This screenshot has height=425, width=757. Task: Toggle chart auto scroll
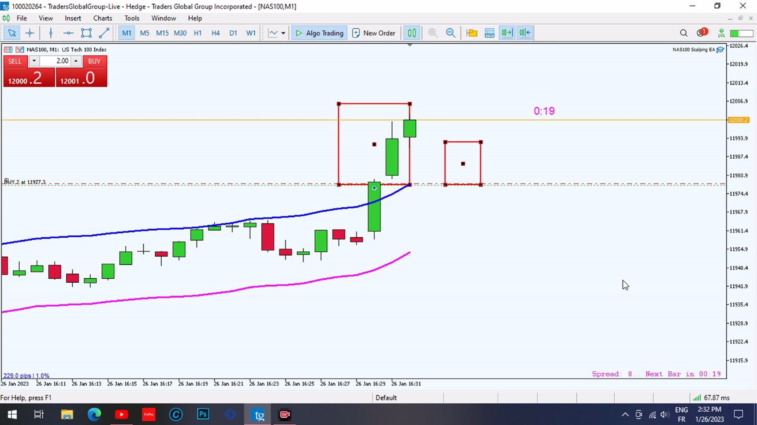(x=507, y=33)
